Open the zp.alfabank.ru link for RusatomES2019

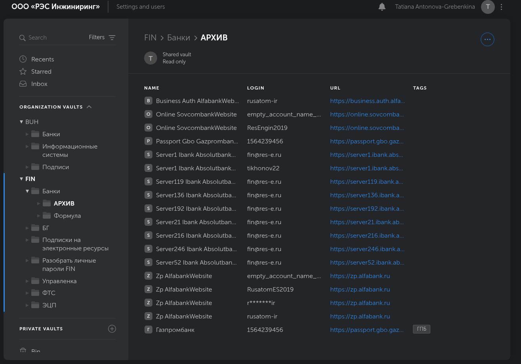pyautogui.click(x=360, y=290)
